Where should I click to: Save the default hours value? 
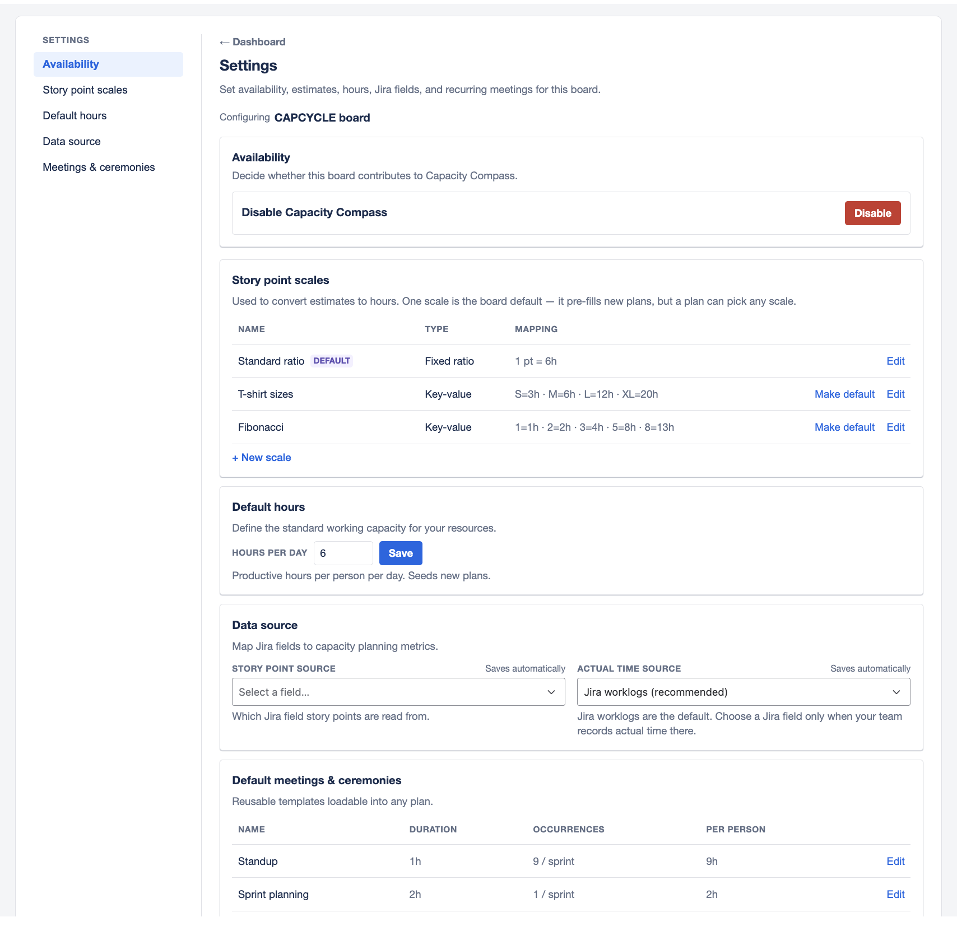401,553
